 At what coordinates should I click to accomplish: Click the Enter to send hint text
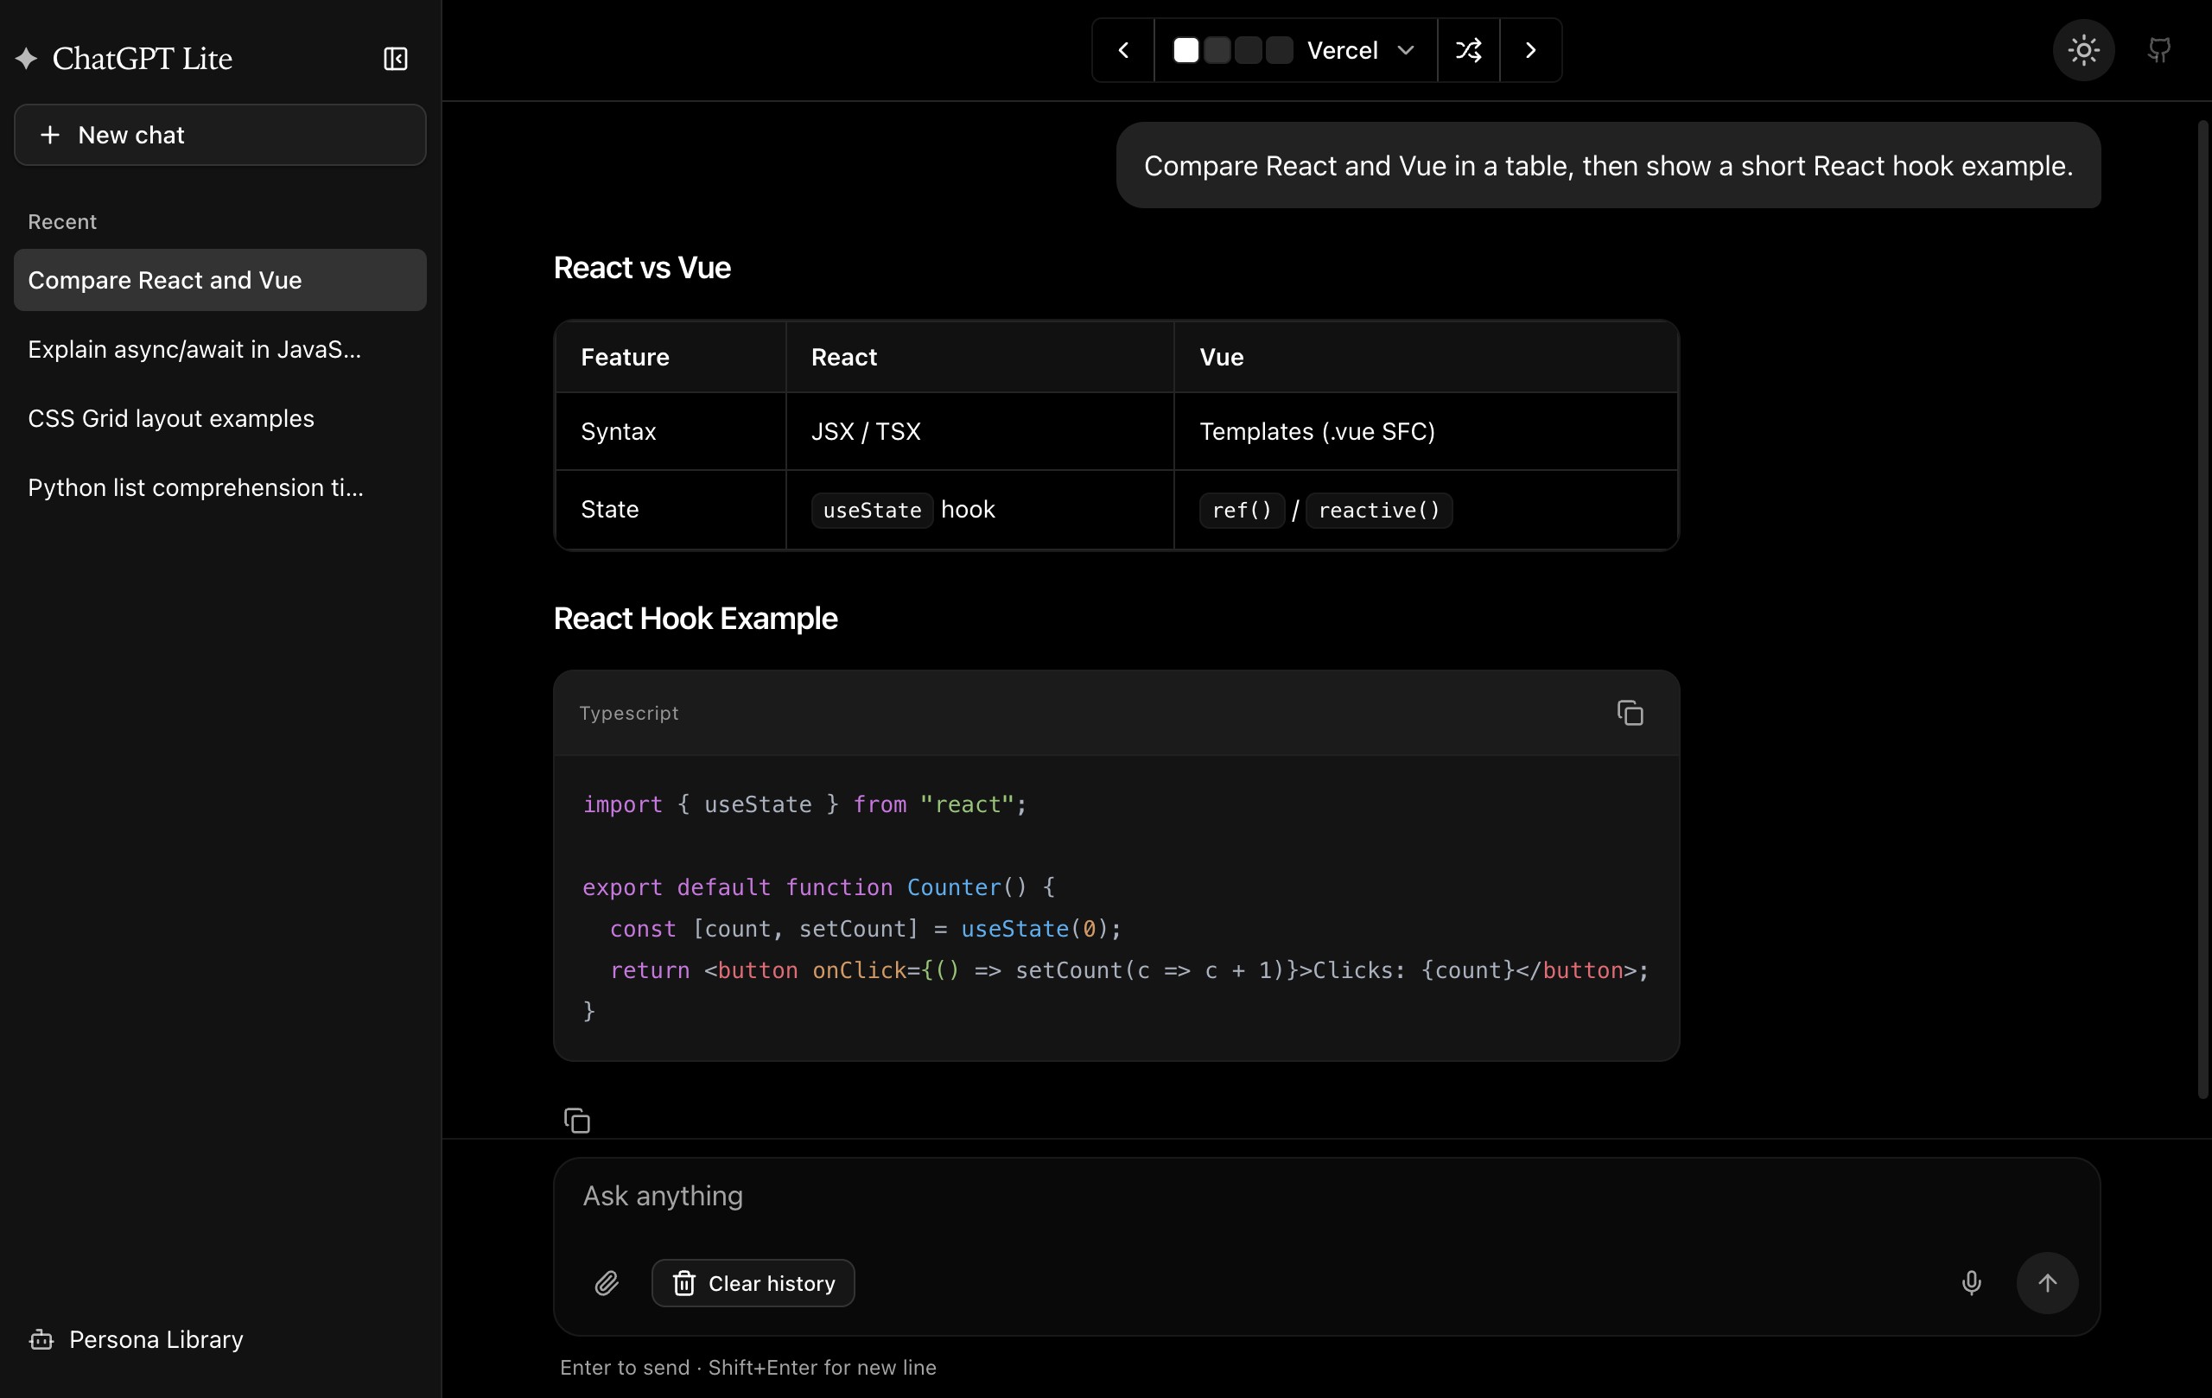click(x=747, y=1367)
